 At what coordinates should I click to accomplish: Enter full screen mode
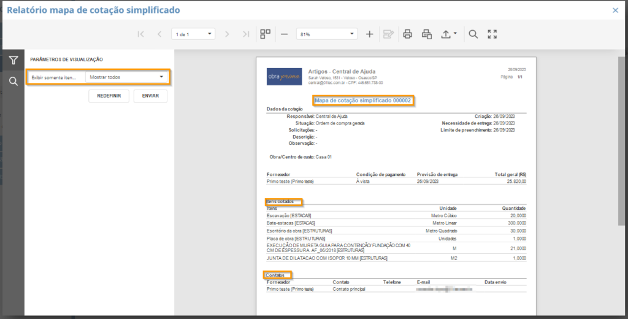pyautogui.click(x=492, y=34)
